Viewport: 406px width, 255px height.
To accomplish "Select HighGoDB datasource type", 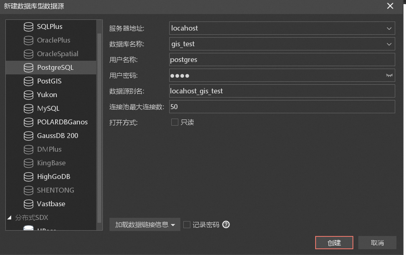I will (x=53, y=177).
